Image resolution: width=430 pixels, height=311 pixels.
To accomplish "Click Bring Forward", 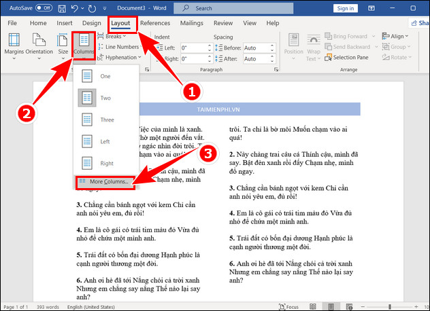I will pyautogui.click(x=346, y=36).
